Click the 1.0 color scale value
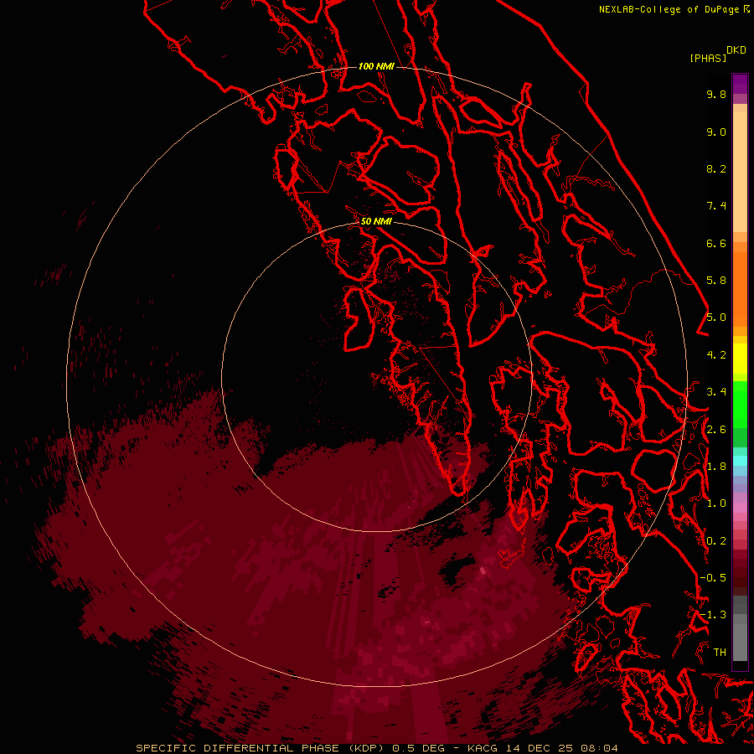The height and width of the screenshot is (754, 754). pos(716,504)
